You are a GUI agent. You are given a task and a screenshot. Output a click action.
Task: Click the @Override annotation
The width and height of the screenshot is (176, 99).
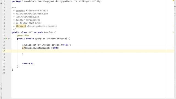click(x=23, y=35)
